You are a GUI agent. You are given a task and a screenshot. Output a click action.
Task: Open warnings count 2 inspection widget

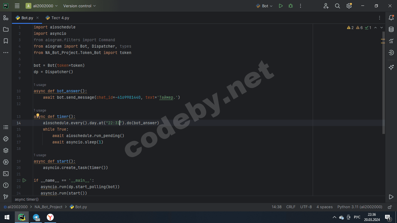click(x=350, y=28)
